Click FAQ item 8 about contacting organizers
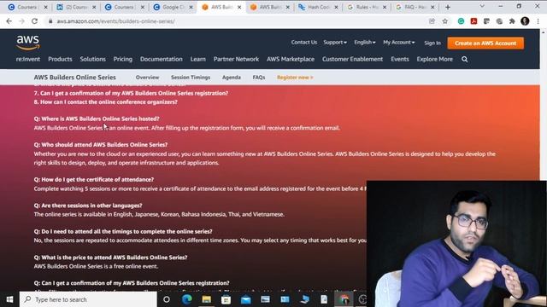This screenshot has width=547, height=307. (x=105, y=102)
